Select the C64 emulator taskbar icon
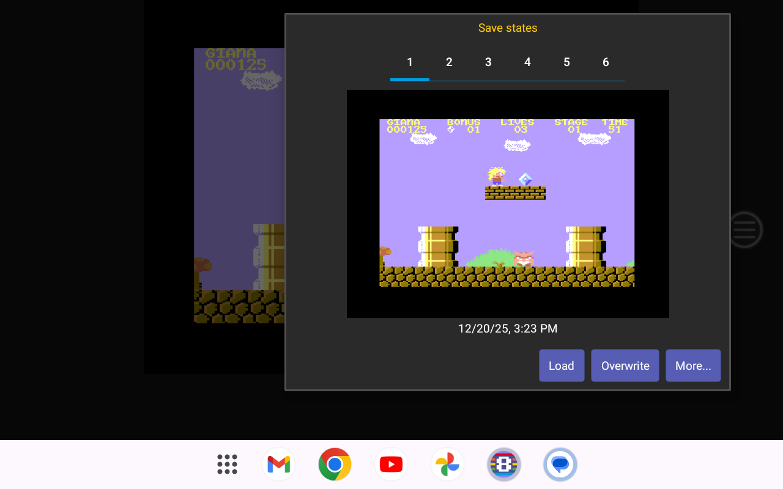The width and height of the screenshot is (783, 489). [503, 465]
